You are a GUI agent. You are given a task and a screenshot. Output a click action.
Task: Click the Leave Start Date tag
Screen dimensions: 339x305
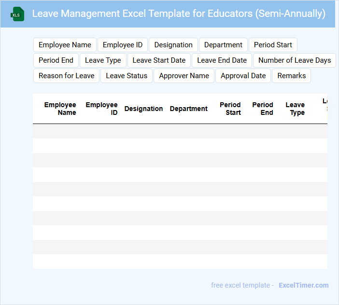click(x=159, y=60)
